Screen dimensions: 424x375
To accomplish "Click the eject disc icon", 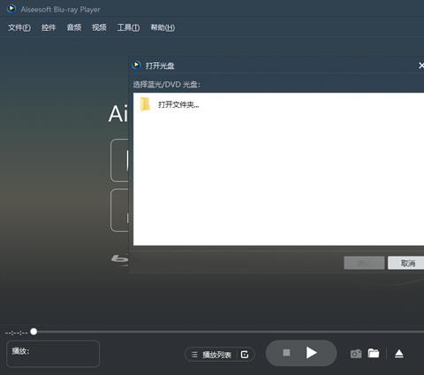I will (399, 354).
